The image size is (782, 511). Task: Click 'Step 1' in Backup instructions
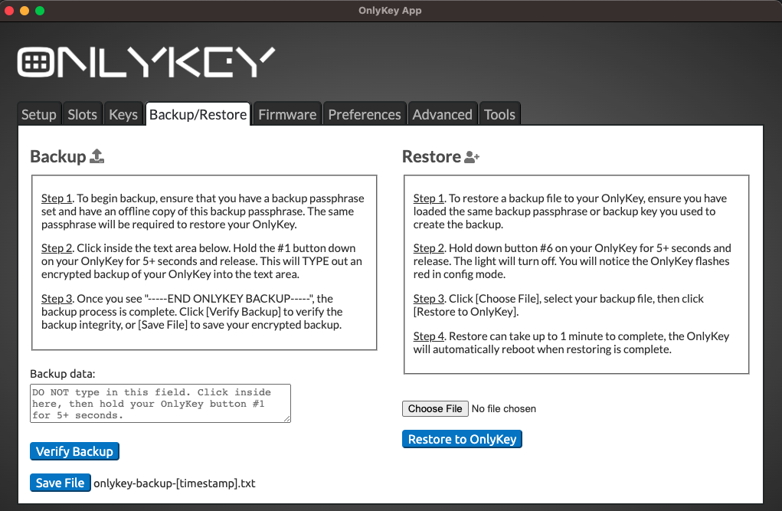[x=57, y=198]
